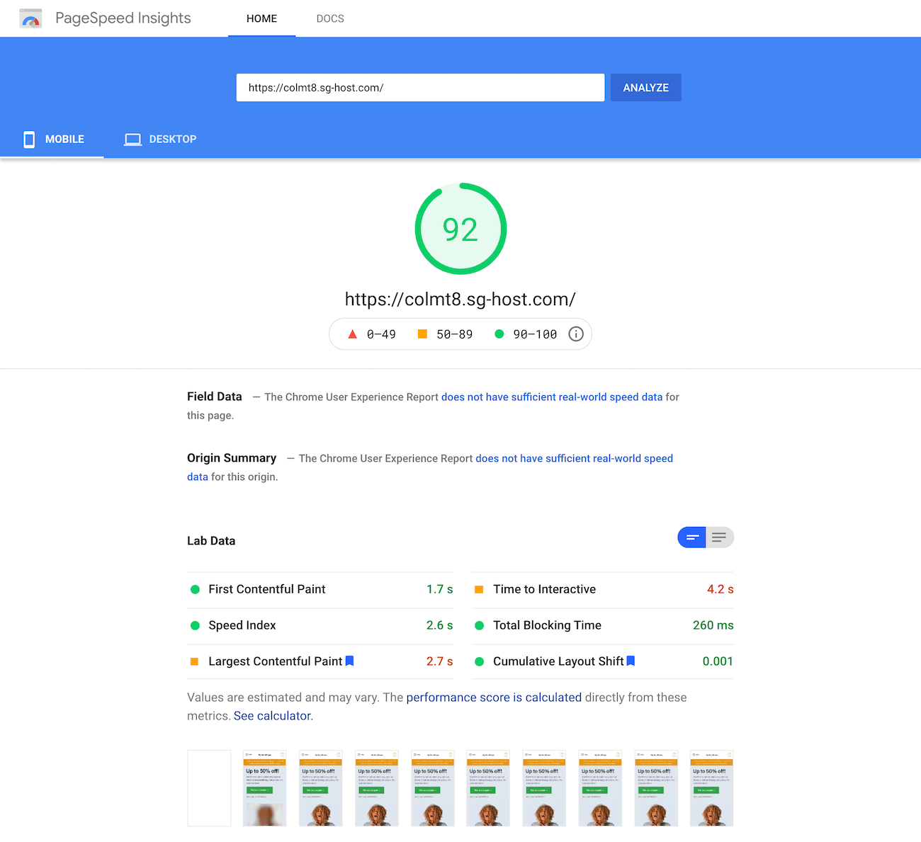
Task: Click the orange square 50–89 legend icon
Action: (x=422, y=334)
